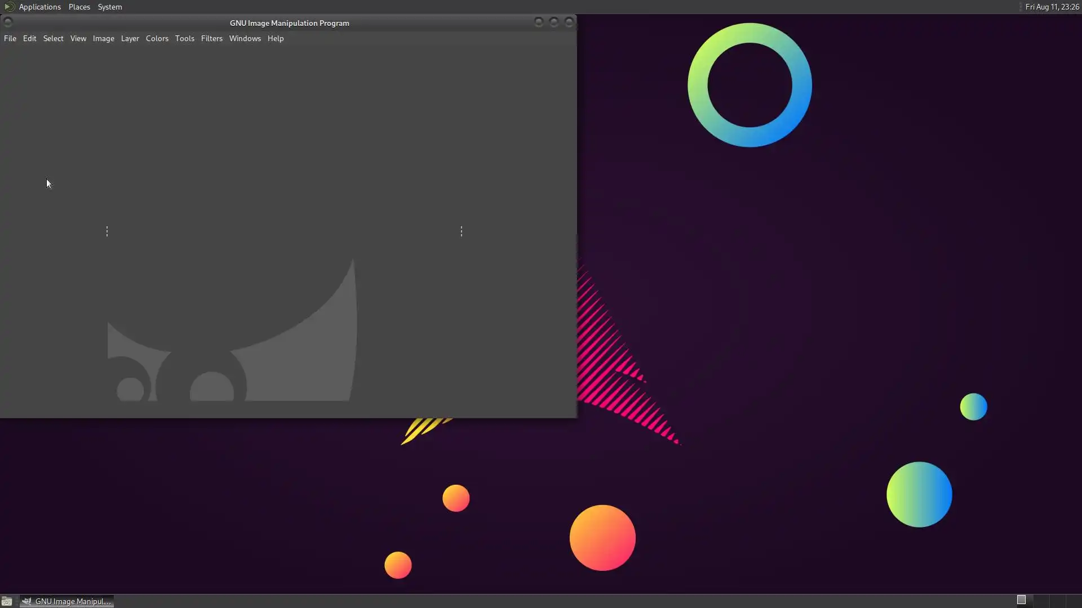The height and width of the screenshot is (608, 1082).
Task: Open the Applications menu in top panel
Action: (x=39, y=7)
